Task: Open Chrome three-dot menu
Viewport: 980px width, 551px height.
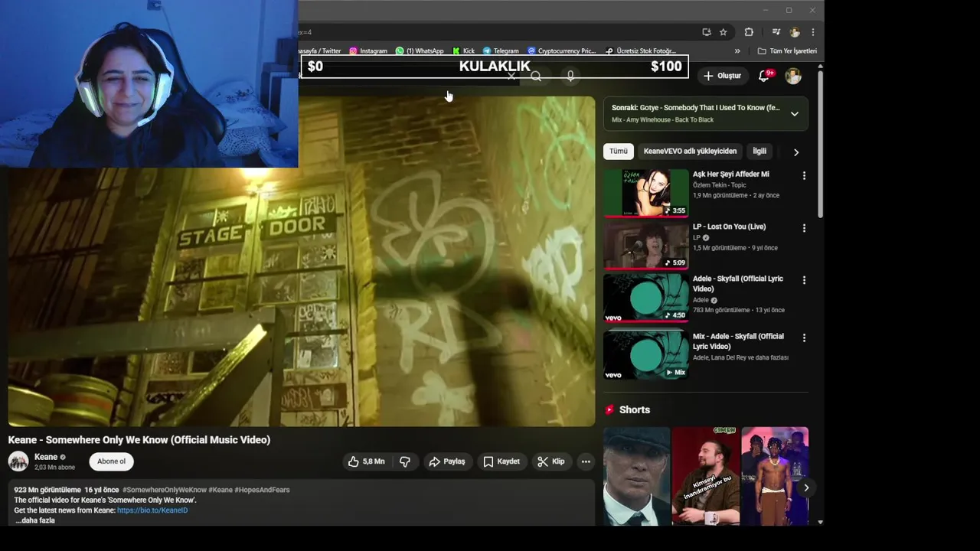Action: pyautogui.click(x=812, y=32)
